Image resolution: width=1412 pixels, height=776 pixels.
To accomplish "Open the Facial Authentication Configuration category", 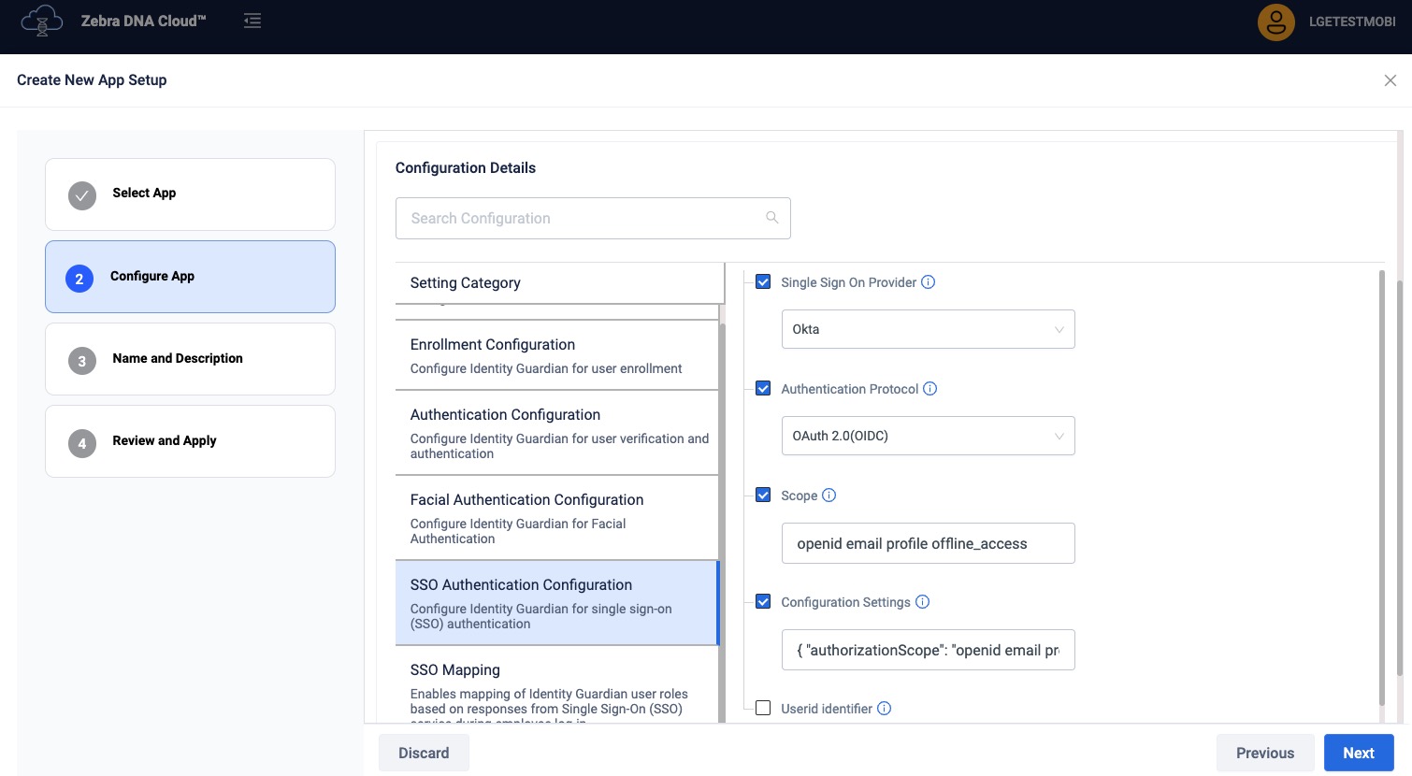I will coord(556,518).
